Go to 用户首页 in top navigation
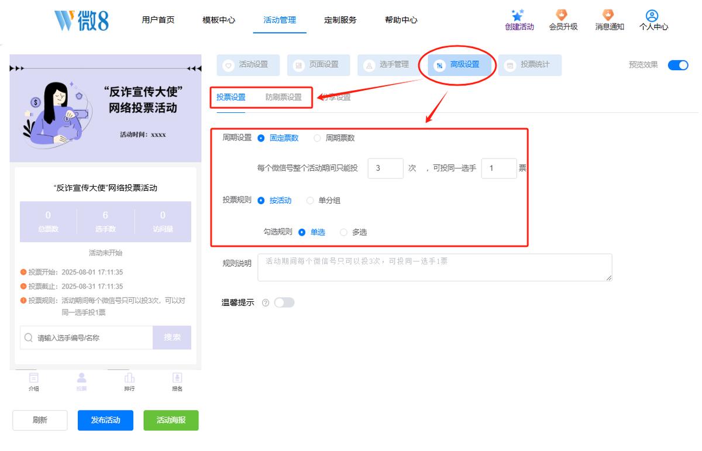The image size is (702, 451). pos(158,20)
